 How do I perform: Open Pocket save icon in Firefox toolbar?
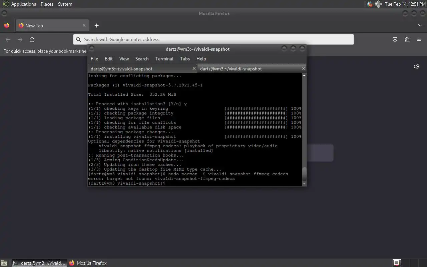click(x=395, y=39)
